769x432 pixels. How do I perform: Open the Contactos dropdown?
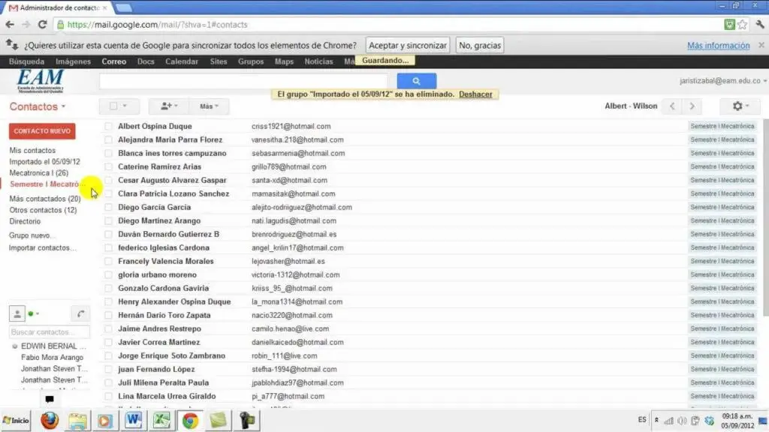pos(38,106)
